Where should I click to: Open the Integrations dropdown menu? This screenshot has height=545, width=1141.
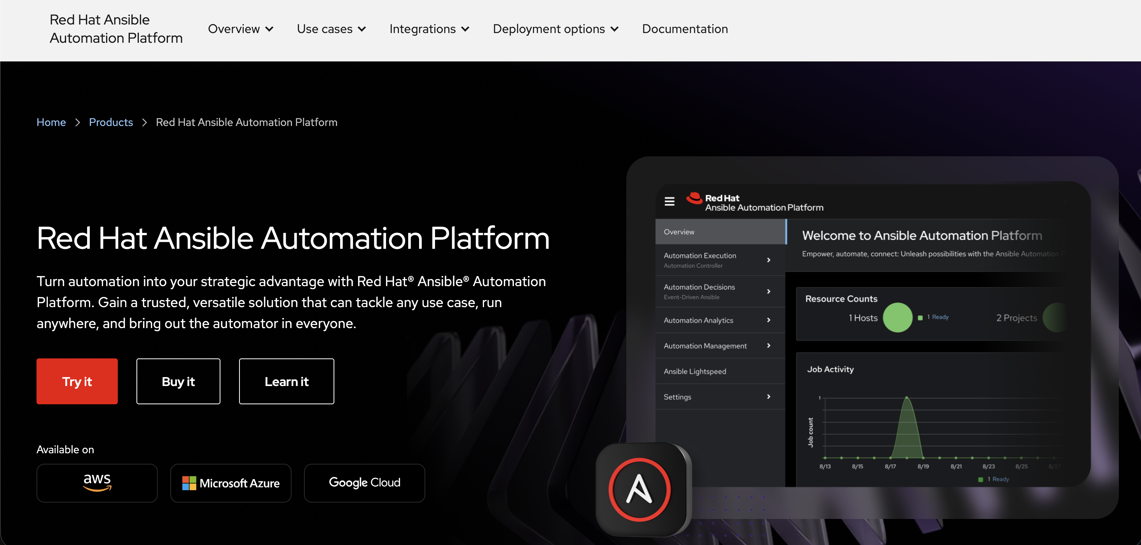coord(429,29)
